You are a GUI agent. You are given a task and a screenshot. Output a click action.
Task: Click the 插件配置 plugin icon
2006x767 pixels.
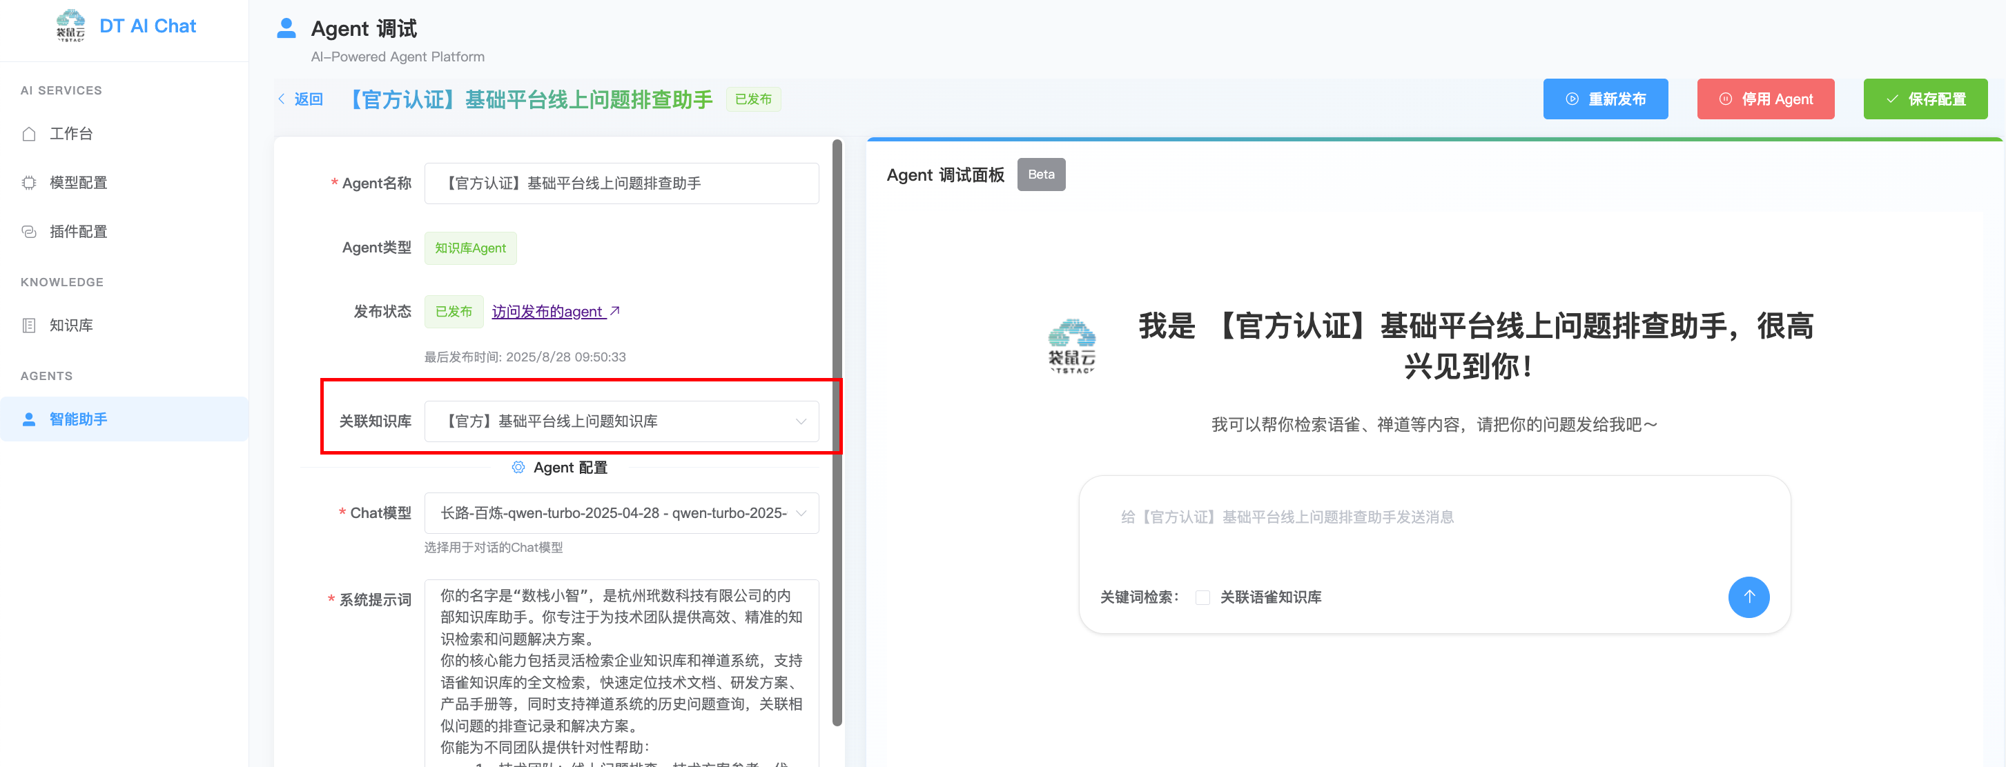pyautogui.click(x=29, y=232)
